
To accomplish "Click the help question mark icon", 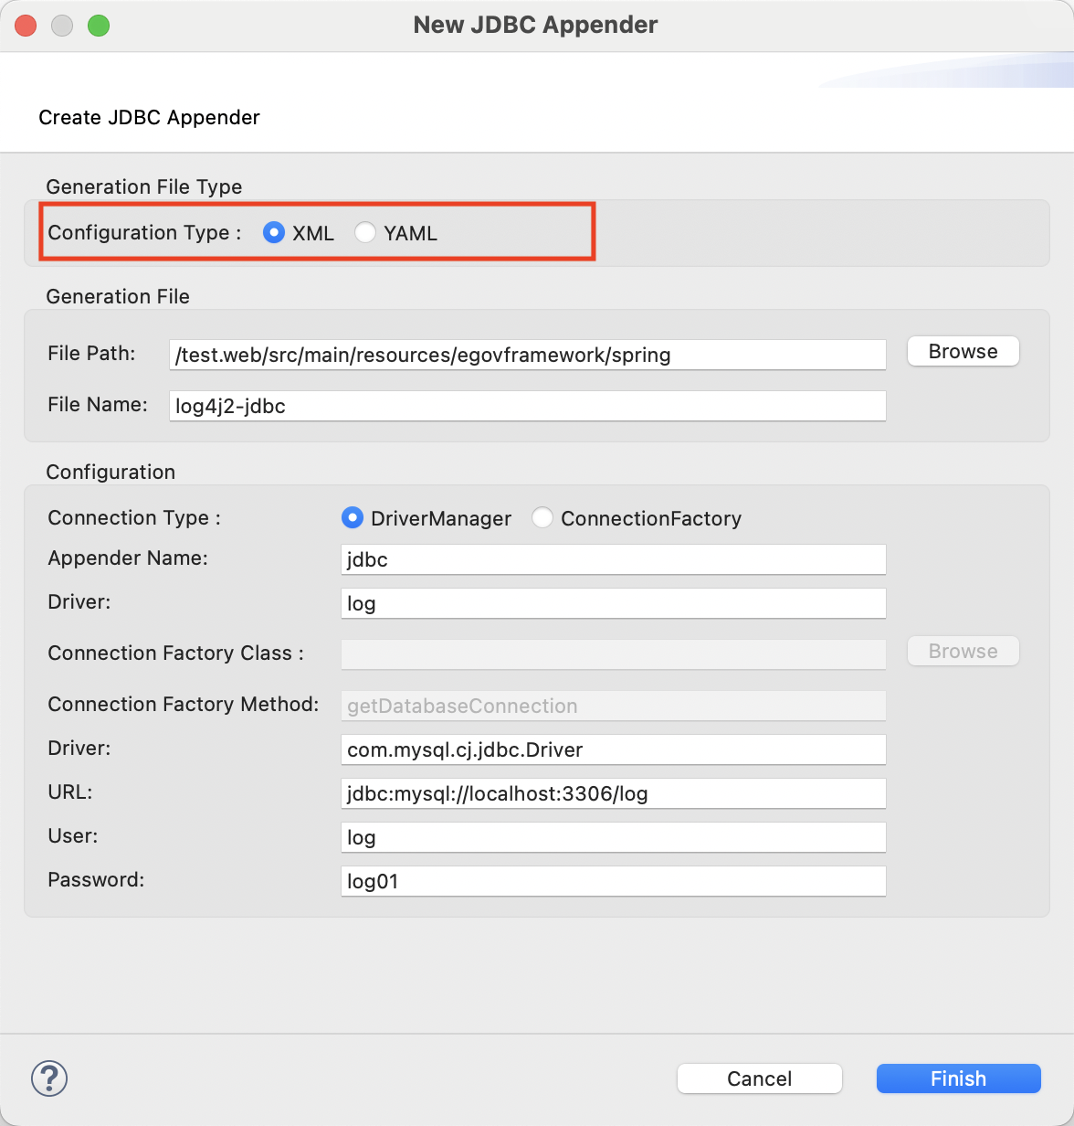I will coord(49,1078).
